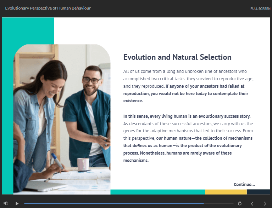Click the paragraph starting 'All of us come from'
Image resolution: width=272 pixels, height=208 pixels.
pyautogui.click(x=188, y=86)
